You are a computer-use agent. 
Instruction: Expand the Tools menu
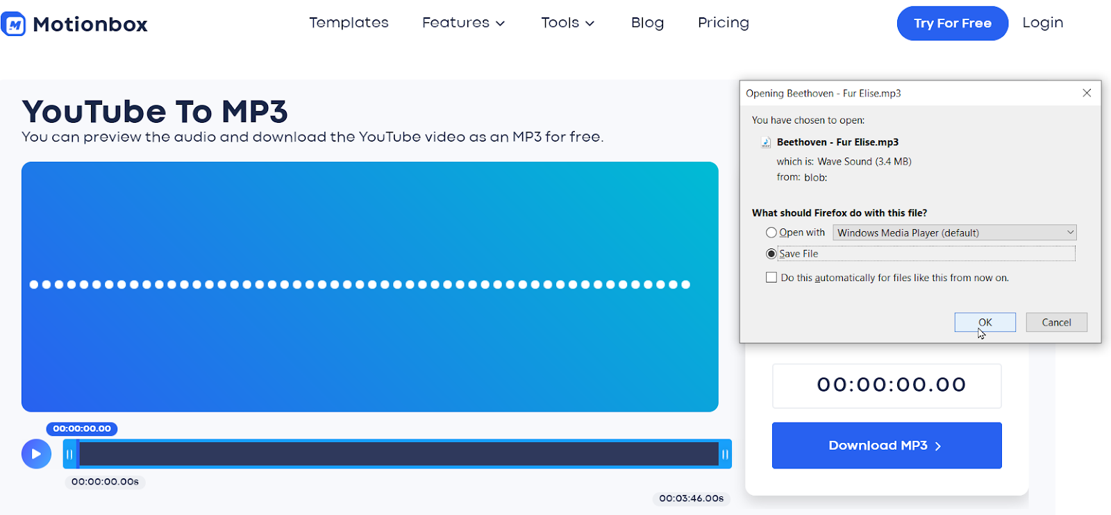point(568,23)
